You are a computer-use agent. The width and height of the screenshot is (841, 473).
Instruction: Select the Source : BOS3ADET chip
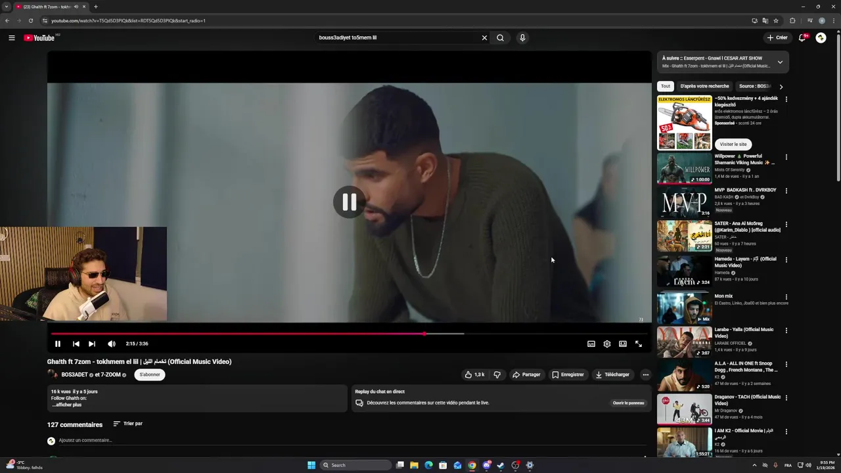pos(754,86)
